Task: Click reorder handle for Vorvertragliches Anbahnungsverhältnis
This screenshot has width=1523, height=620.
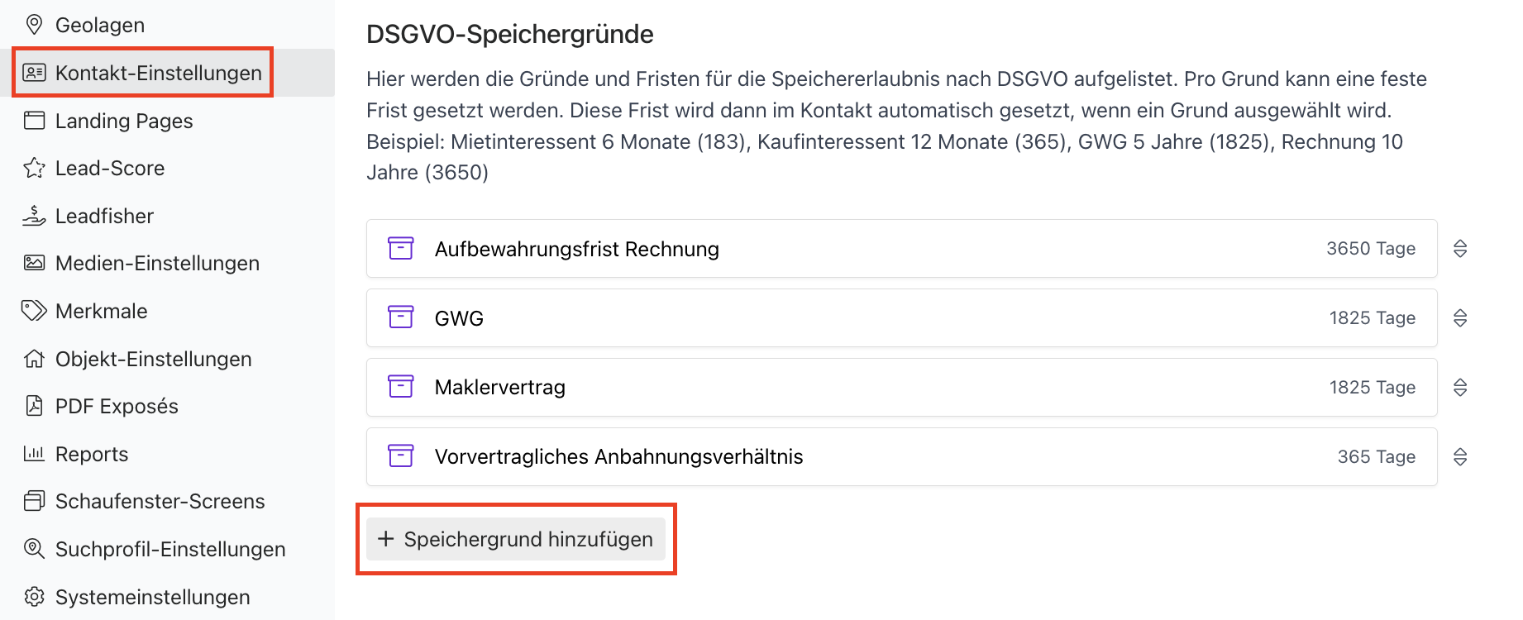Action: coord(1460,456)
